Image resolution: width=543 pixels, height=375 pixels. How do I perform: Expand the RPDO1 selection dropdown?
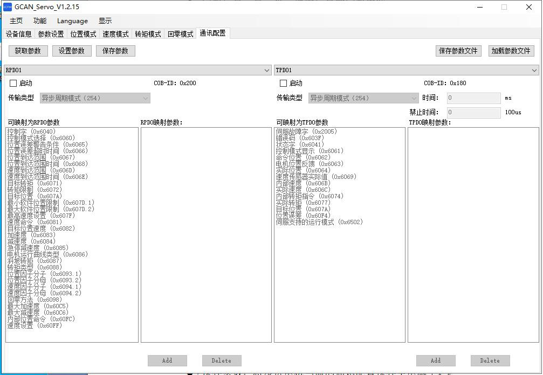[x=267, y=71]
